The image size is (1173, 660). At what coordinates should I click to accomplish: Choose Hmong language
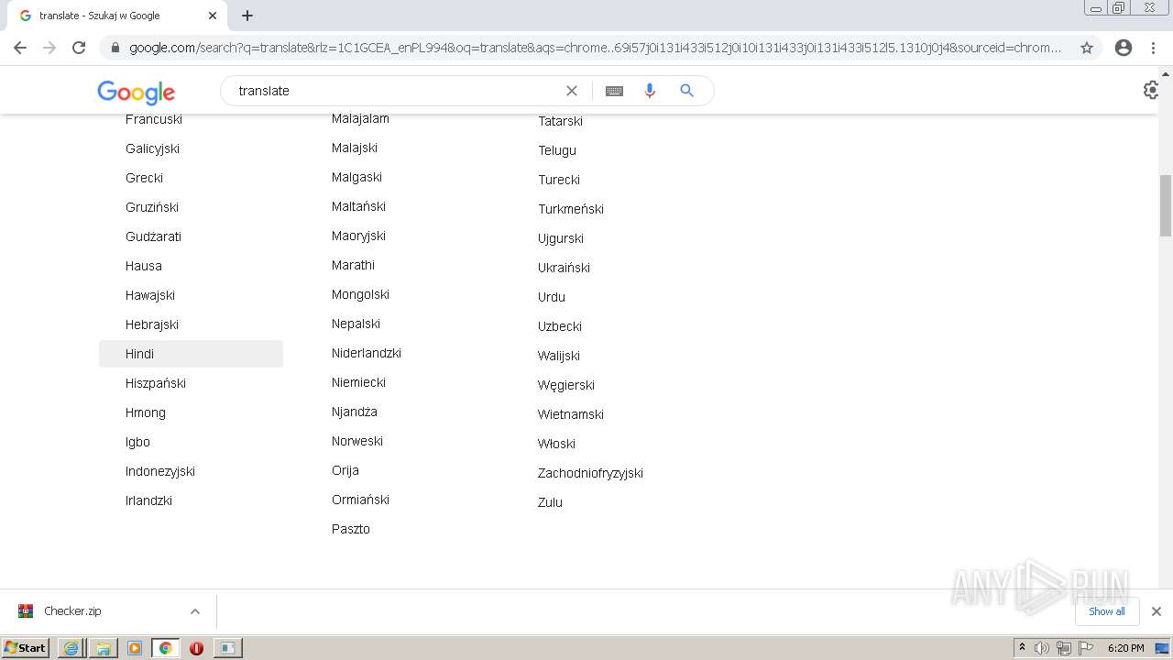(146, 412)
